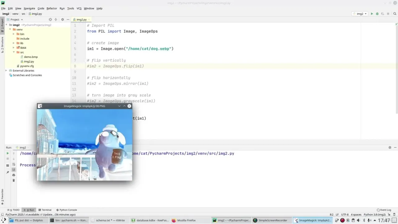This screenshot has height=224, width=398.
Task: Stop process in Run panel
Action: click(x=8, y=159)
